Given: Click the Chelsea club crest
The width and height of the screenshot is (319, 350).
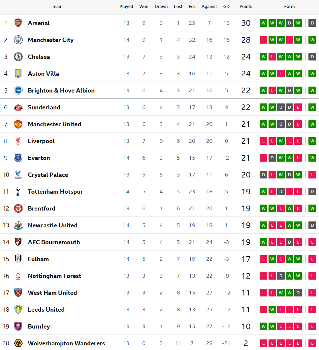Looking at the screenshot, I should pyautogui.click(x=18, y=57).
